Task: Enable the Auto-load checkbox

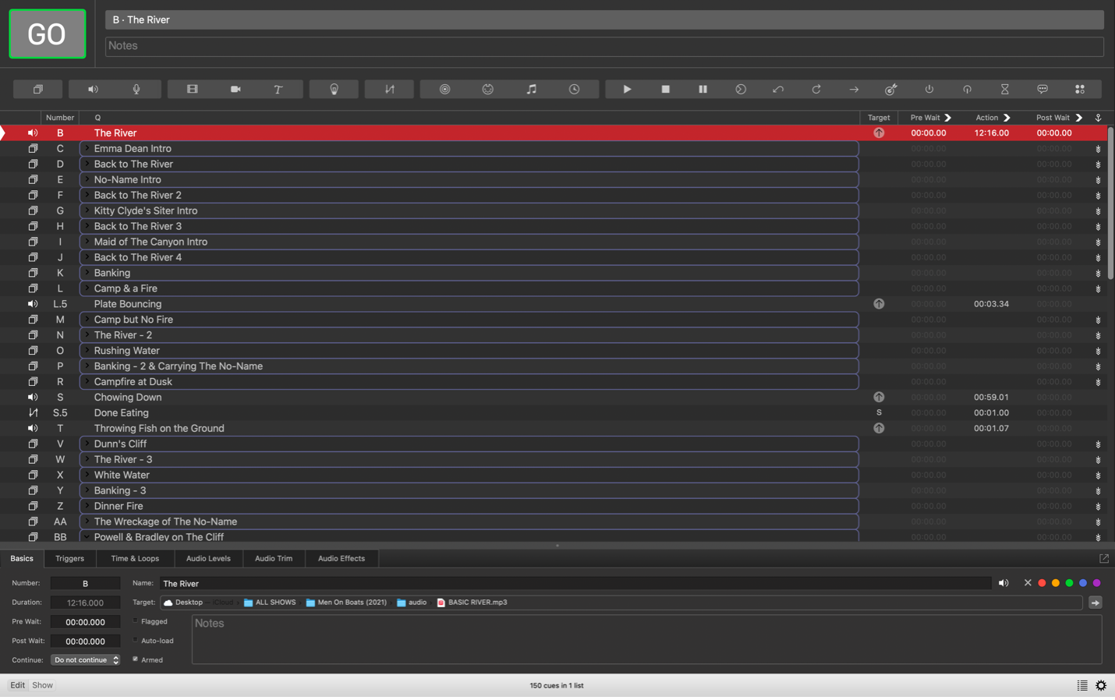Action: click(x=136, y=641)
